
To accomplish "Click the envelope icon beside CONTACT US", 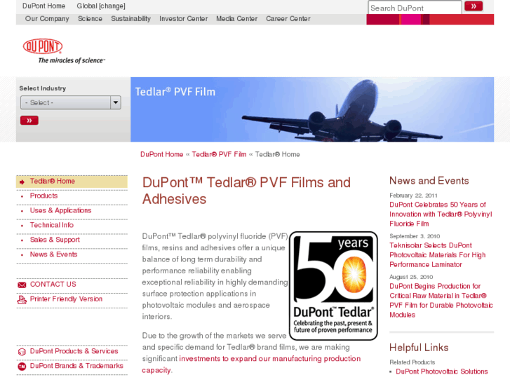I will (x=22, y=285).
